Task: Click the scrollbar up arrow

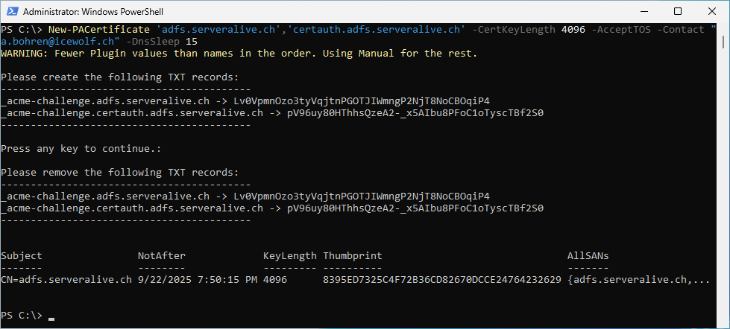Action: point(725,27)
